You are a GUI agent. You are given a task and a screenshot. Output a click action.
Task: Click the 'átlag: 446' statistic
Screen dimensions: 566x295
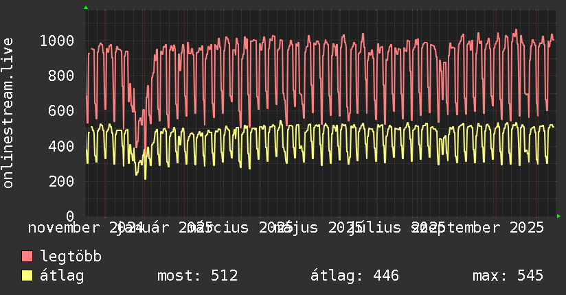tap(355, 276)
